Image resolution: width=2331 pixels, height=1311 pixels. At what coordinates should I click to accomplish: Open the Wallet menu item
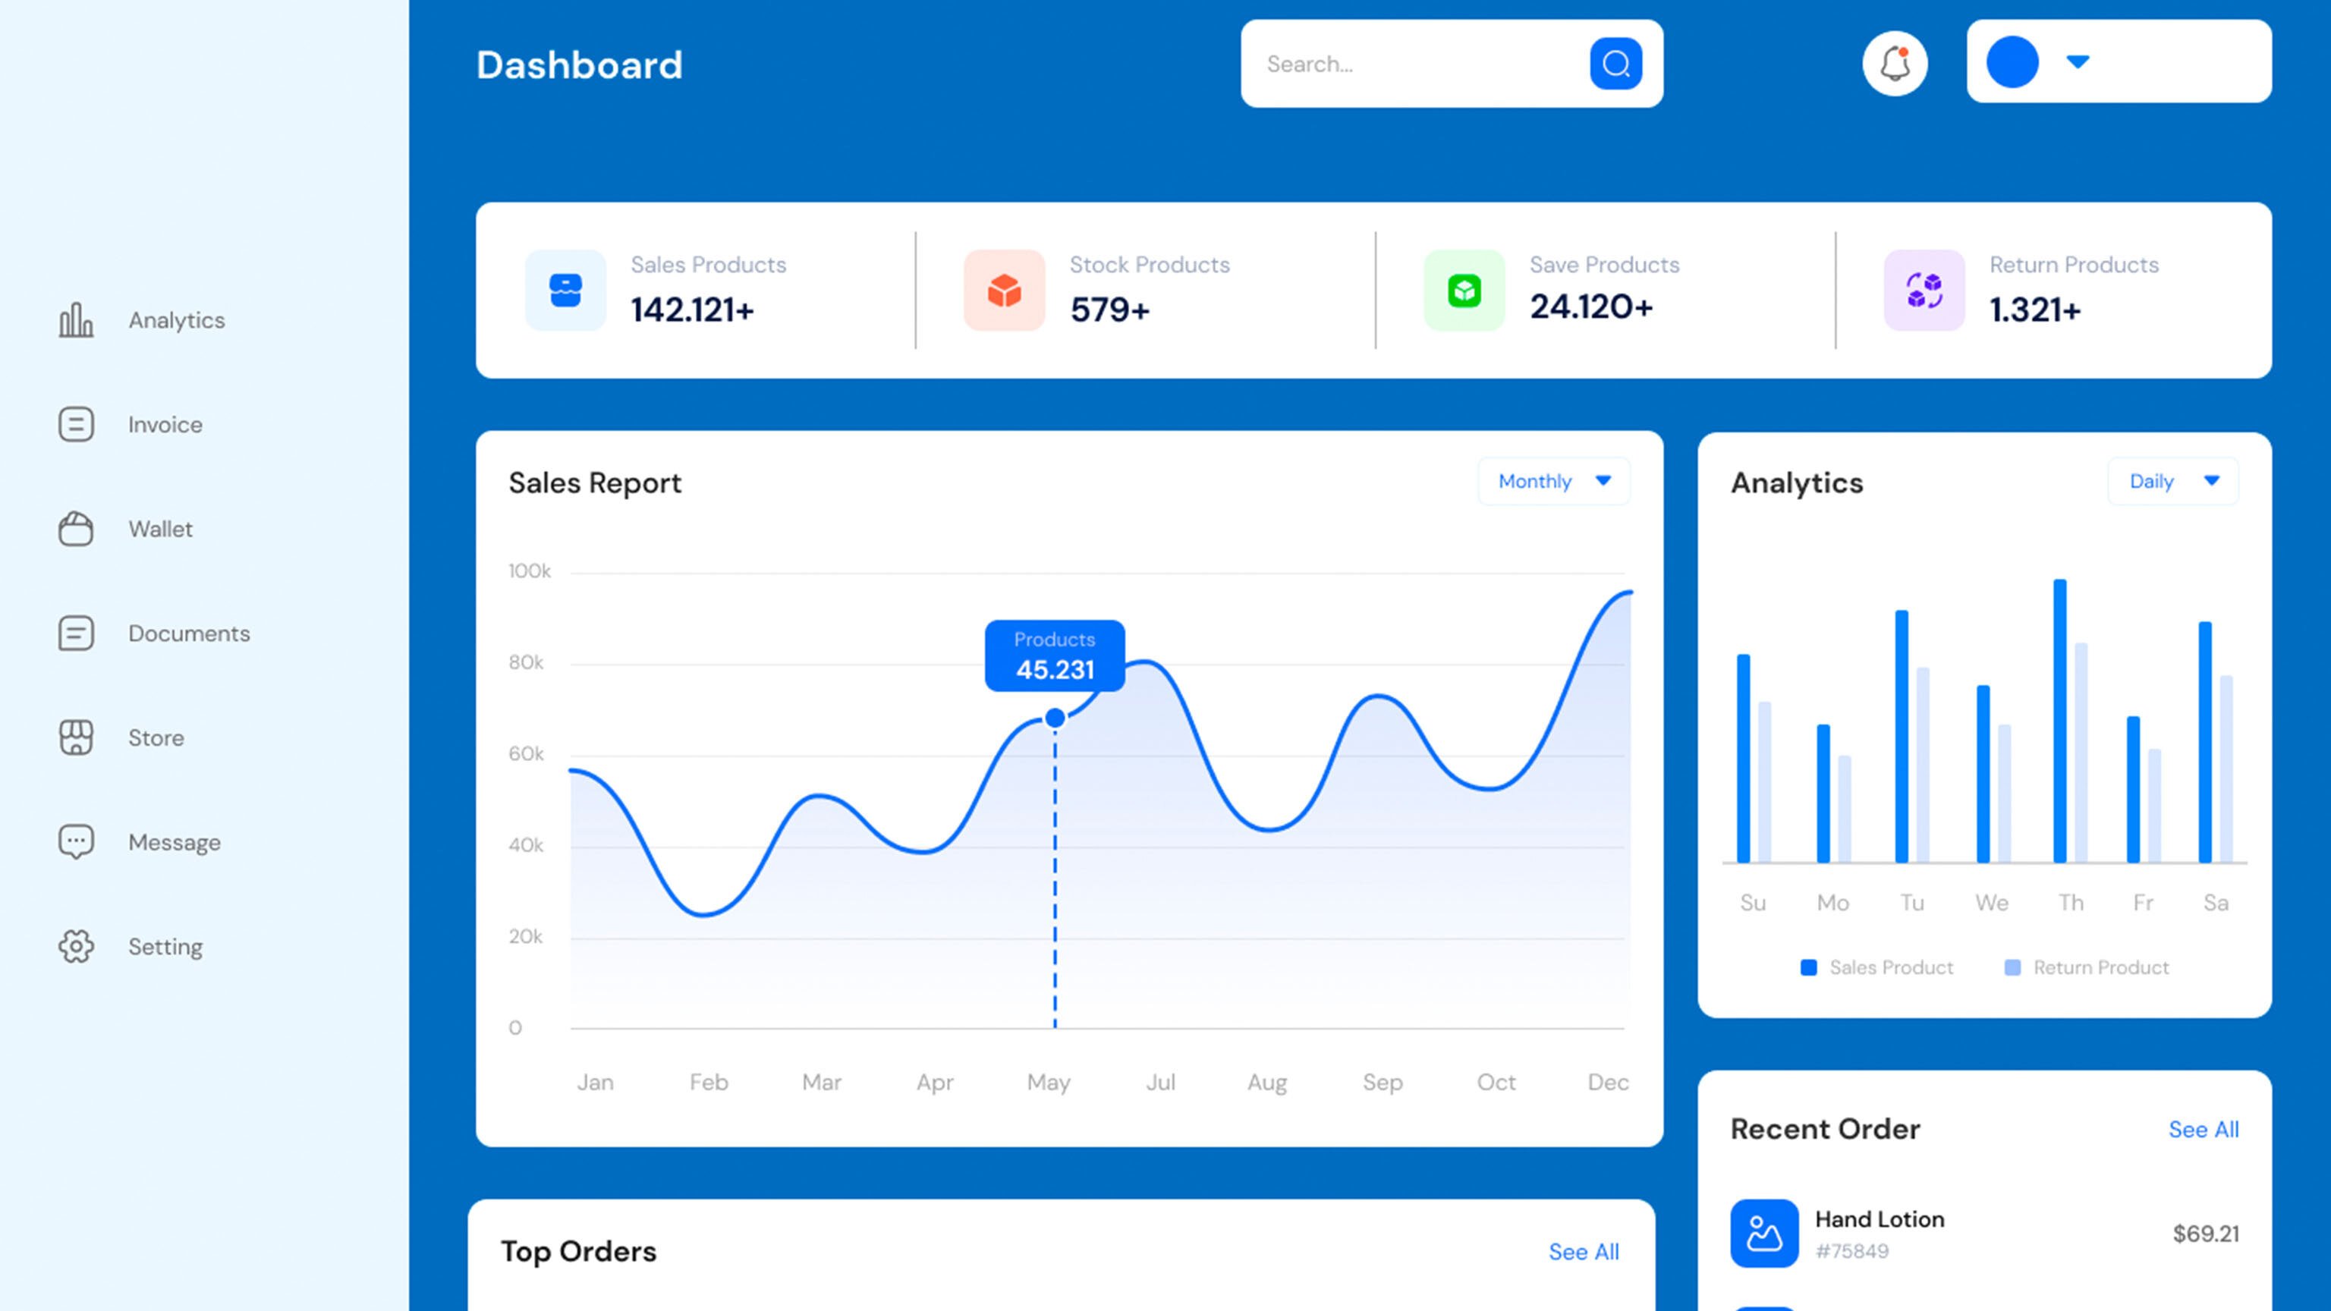click(x=160, y=530)
